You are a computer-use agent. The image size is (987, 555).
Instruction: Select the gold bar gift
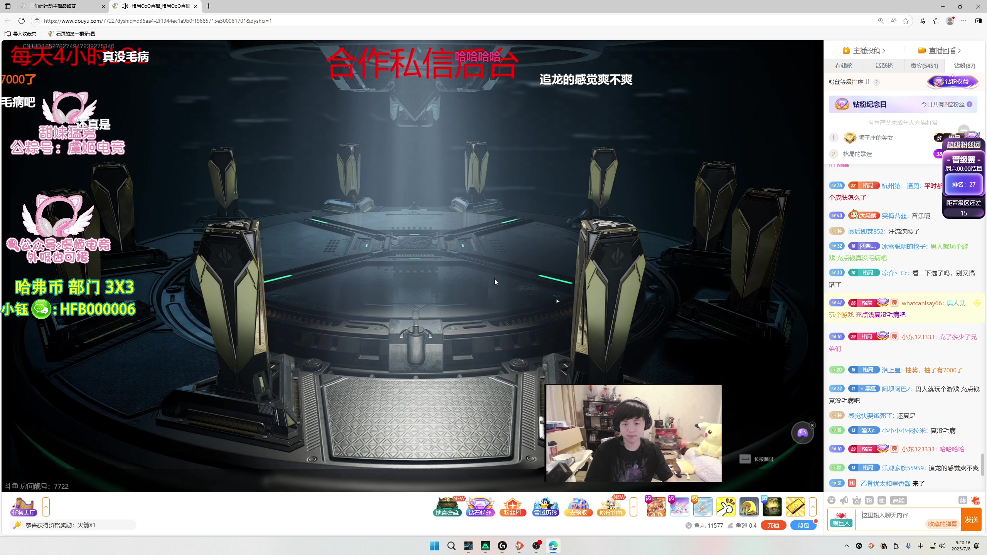795,506
